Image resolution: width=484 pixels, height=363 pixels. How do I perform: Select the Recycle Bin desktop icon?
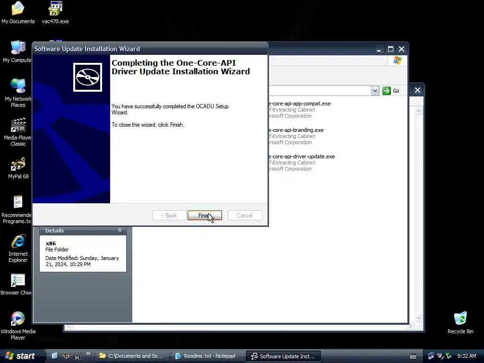coord(460,322)
